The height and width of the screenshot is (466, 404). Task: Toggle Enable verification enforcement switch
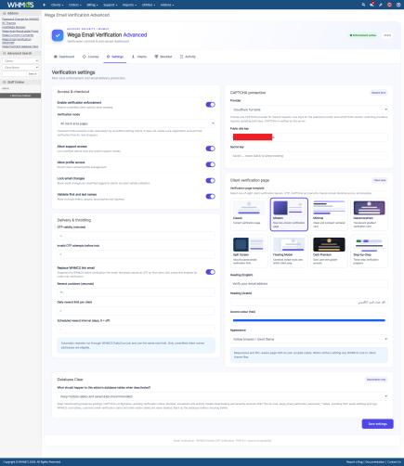point(211,105)
